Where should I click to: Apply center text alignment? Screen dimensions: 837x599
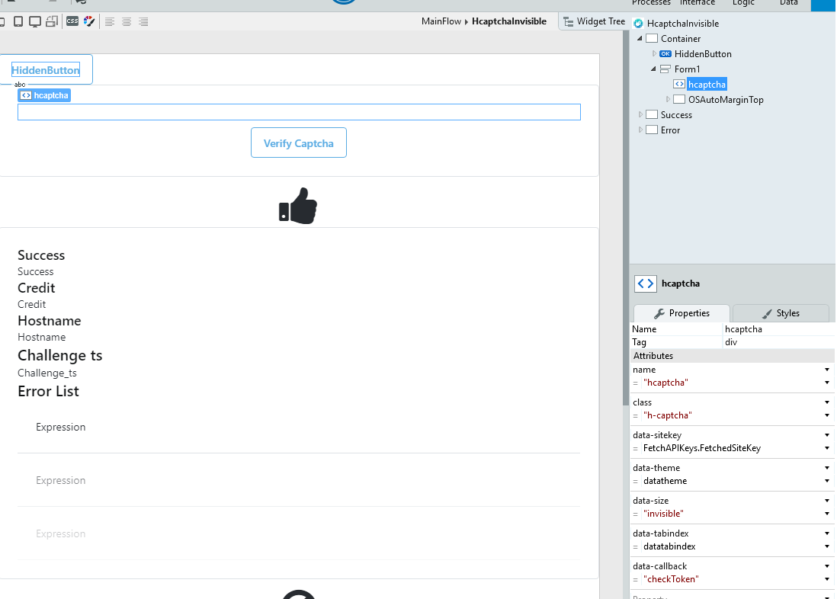pyautogui.click(x=127, y=21)
